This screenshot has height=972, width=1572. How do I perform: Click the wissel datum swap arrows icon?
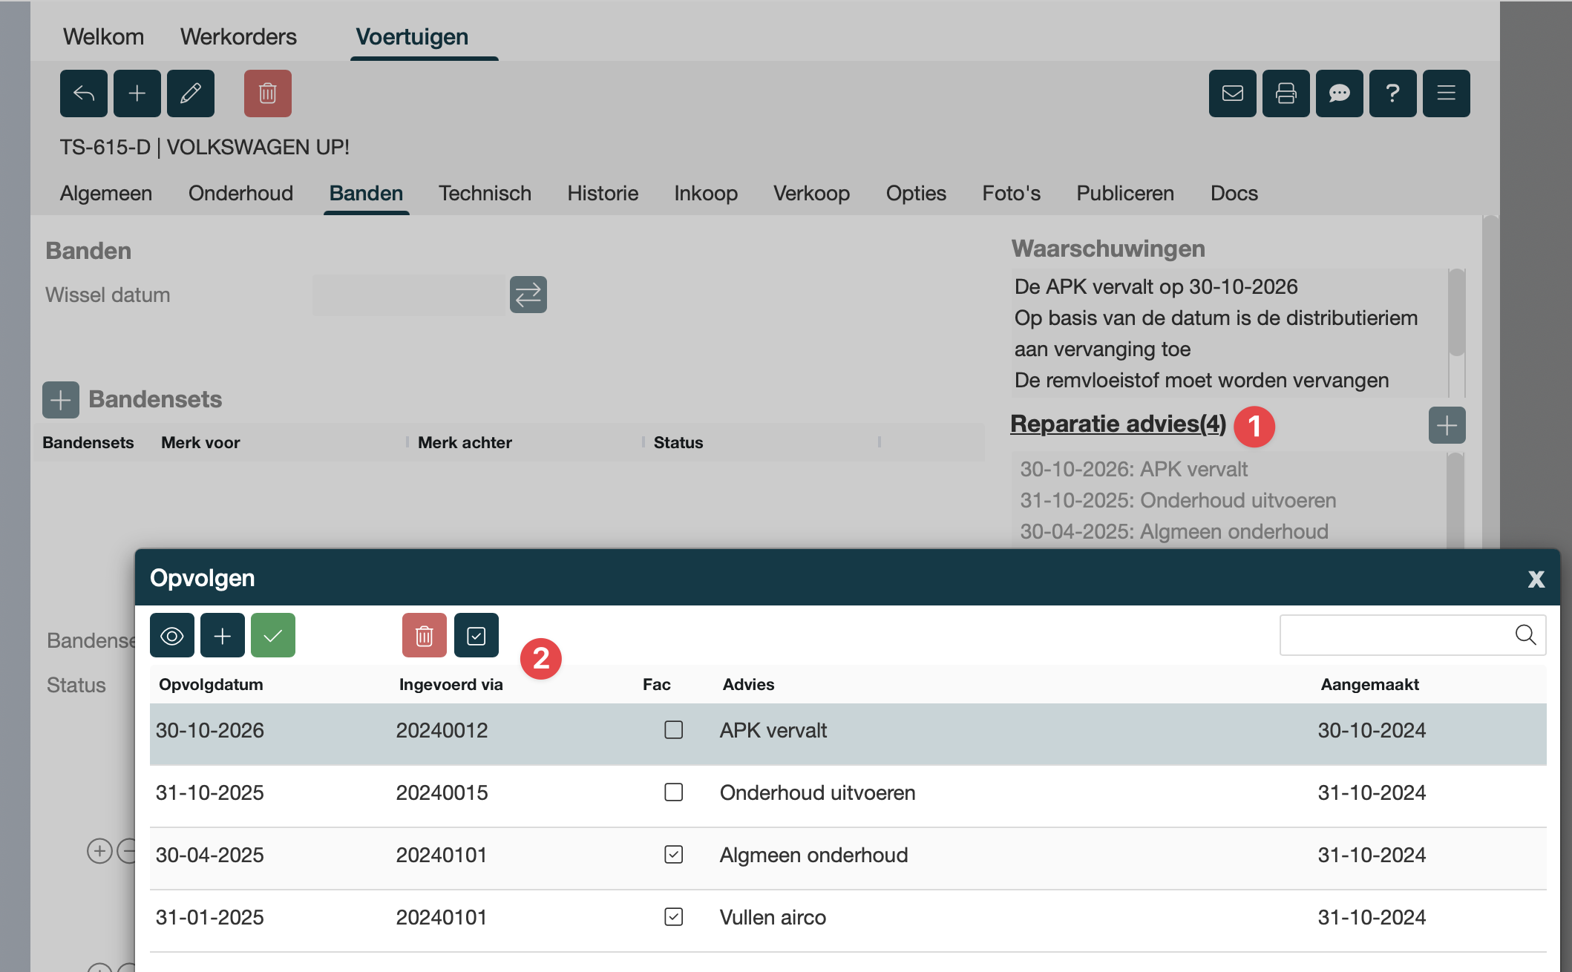pos(528,295)
